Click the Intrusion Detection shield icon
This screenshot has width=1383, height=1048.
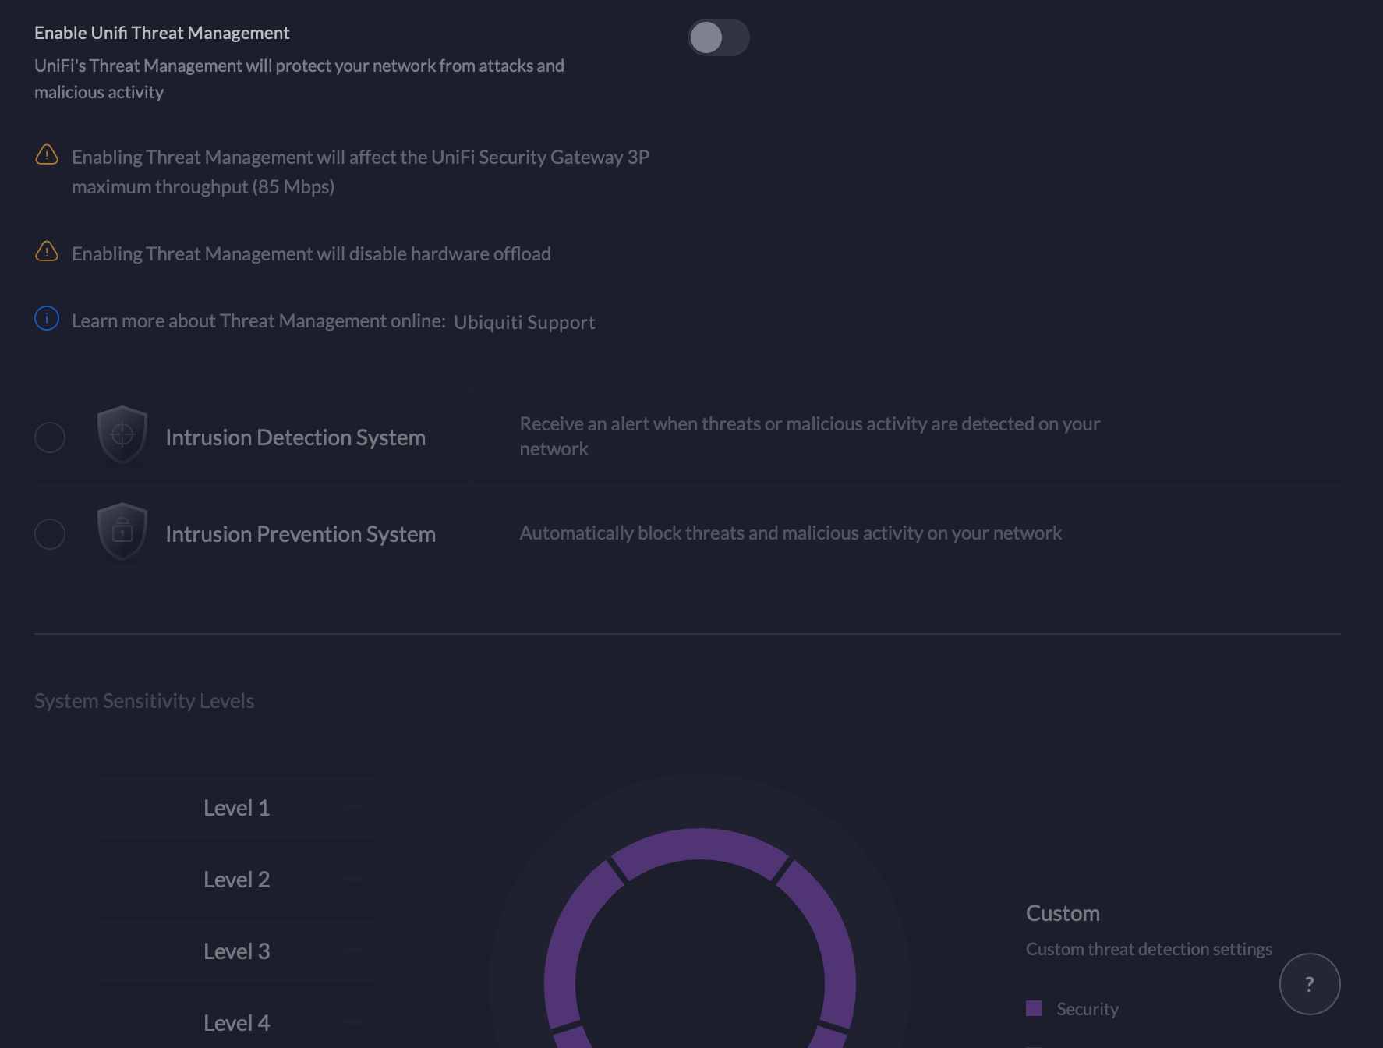point(122,435)
